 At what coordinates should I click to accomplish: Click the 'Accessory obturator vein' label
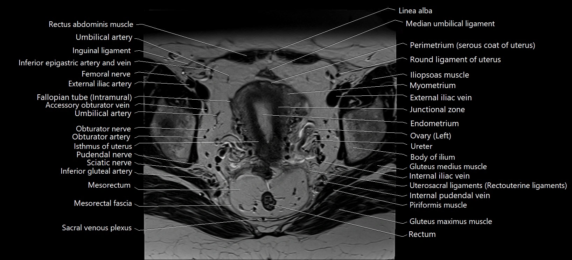(88, 105)
